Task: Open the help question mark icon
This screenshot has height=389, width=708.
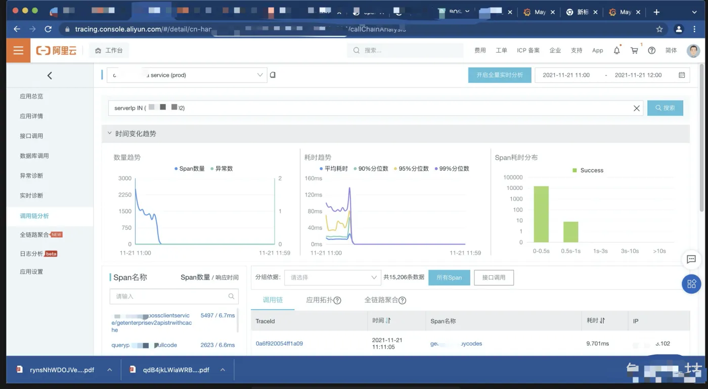Action: point(652,51)
